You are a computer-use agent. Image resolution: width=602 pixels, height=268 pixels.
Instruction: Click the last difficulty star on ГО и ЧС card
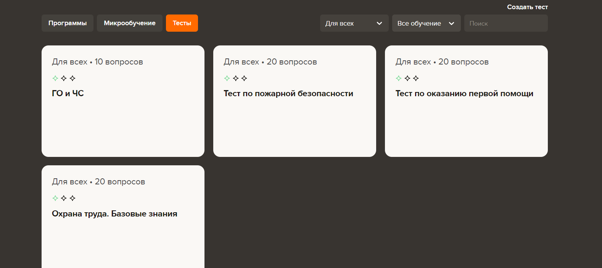click(x=72, y=78)
